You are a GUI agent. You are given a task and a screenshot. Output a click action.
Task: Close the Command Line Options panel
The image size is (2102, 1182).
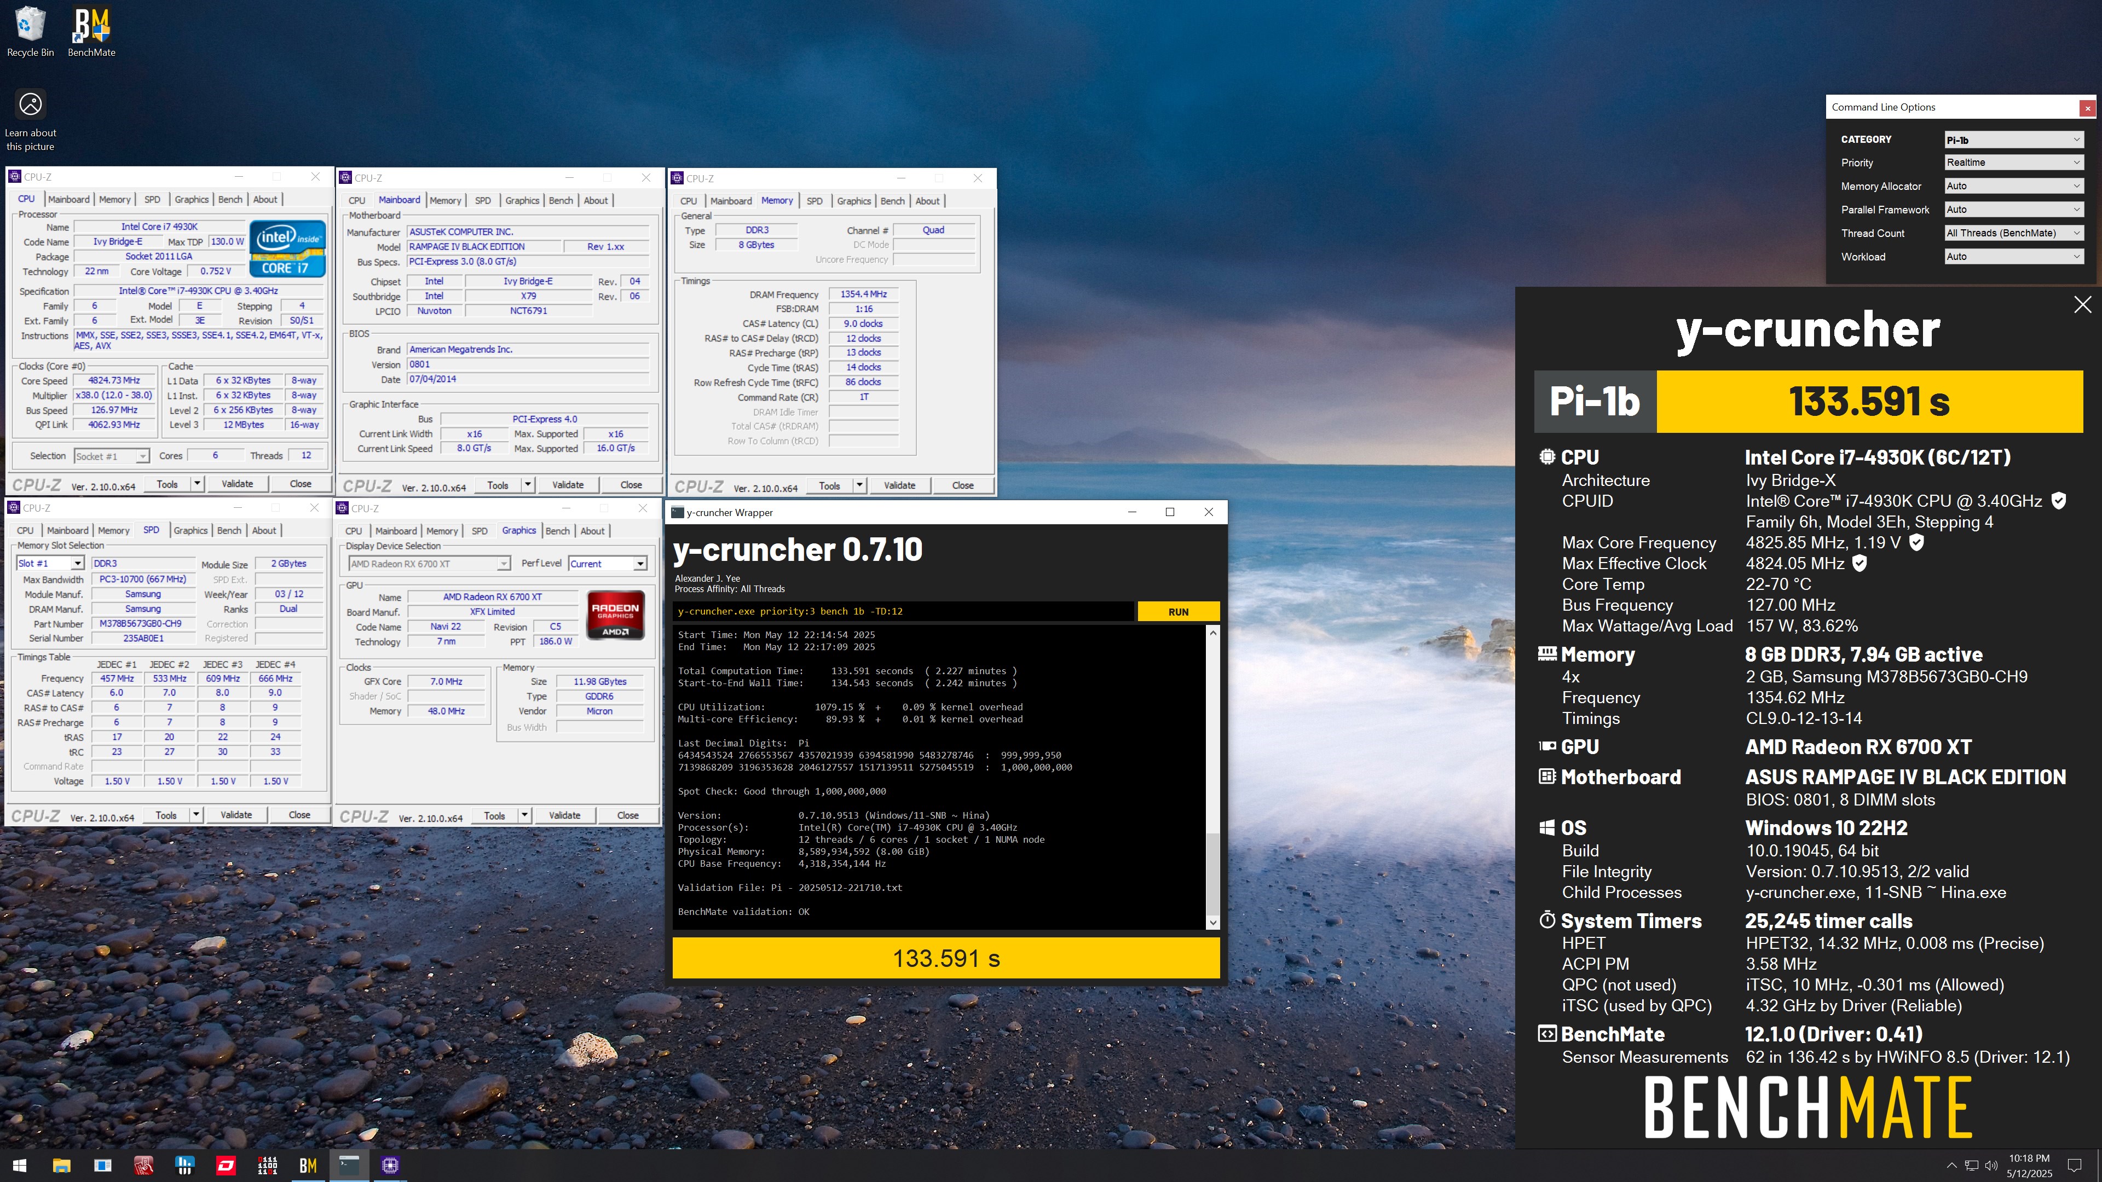pyautogui.click(x=2087, y=108)
